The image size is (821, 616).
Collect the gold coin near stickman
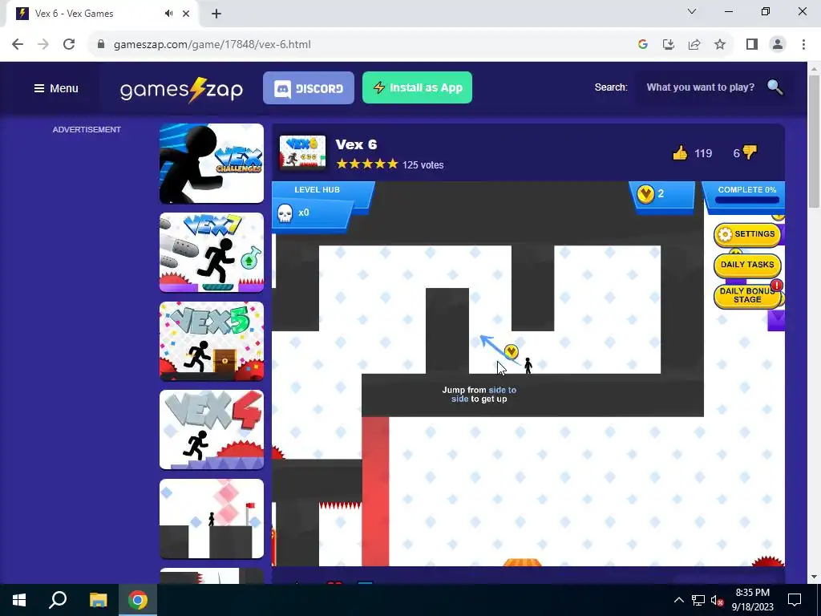[x=511, y=351]
